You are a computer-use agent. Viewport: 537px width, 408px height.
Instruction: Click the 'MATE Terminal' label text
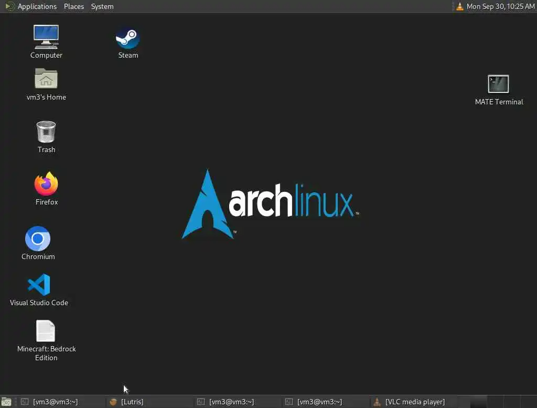click(x=499, y=102)
